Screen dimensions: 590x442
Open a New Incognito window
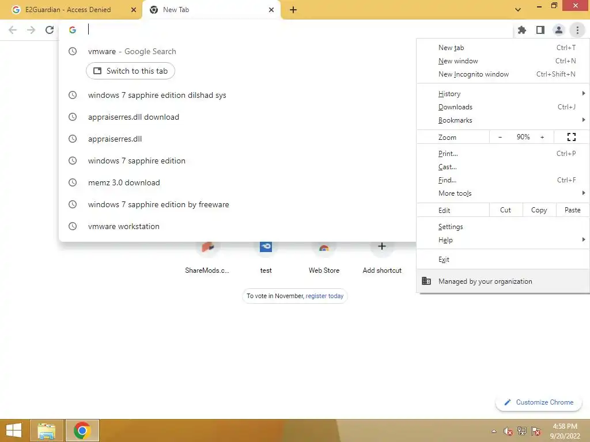pyautogui.click(x=503, y=74)
